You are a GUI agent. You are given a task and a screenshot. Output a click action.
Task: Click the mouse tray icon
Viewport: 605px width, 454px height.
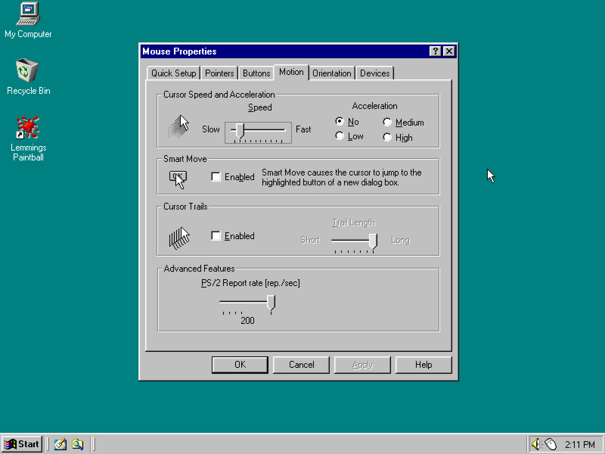[x=551, y=444]
